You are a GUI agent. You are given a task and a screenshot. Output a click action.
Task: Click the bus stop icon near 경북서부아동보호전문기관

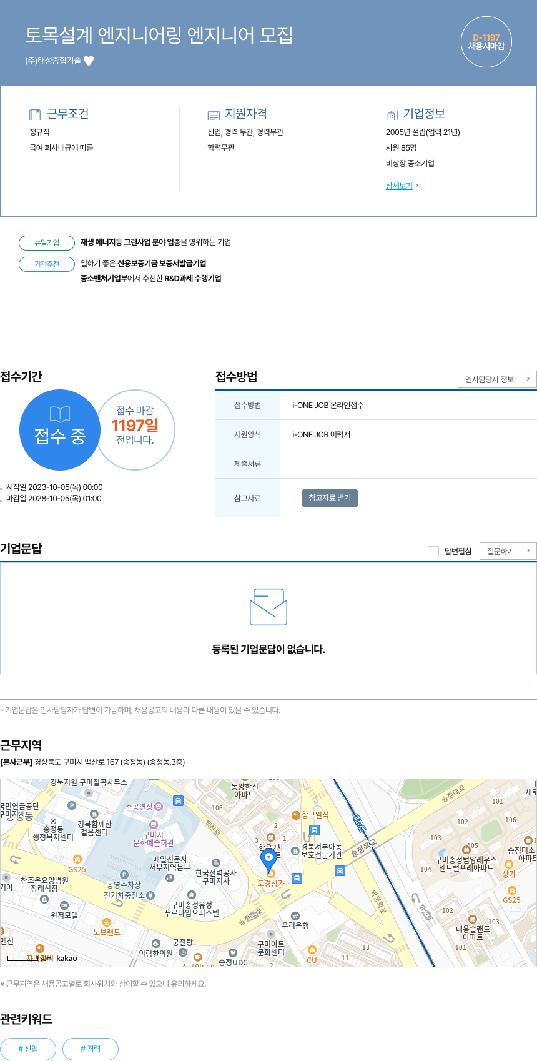(315, 830)
